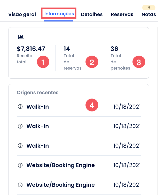Viewport: 158px width, 195px height.
Task: Switch to the Detalhes tab
Action: pyautogui.click(x=92, y=14)
